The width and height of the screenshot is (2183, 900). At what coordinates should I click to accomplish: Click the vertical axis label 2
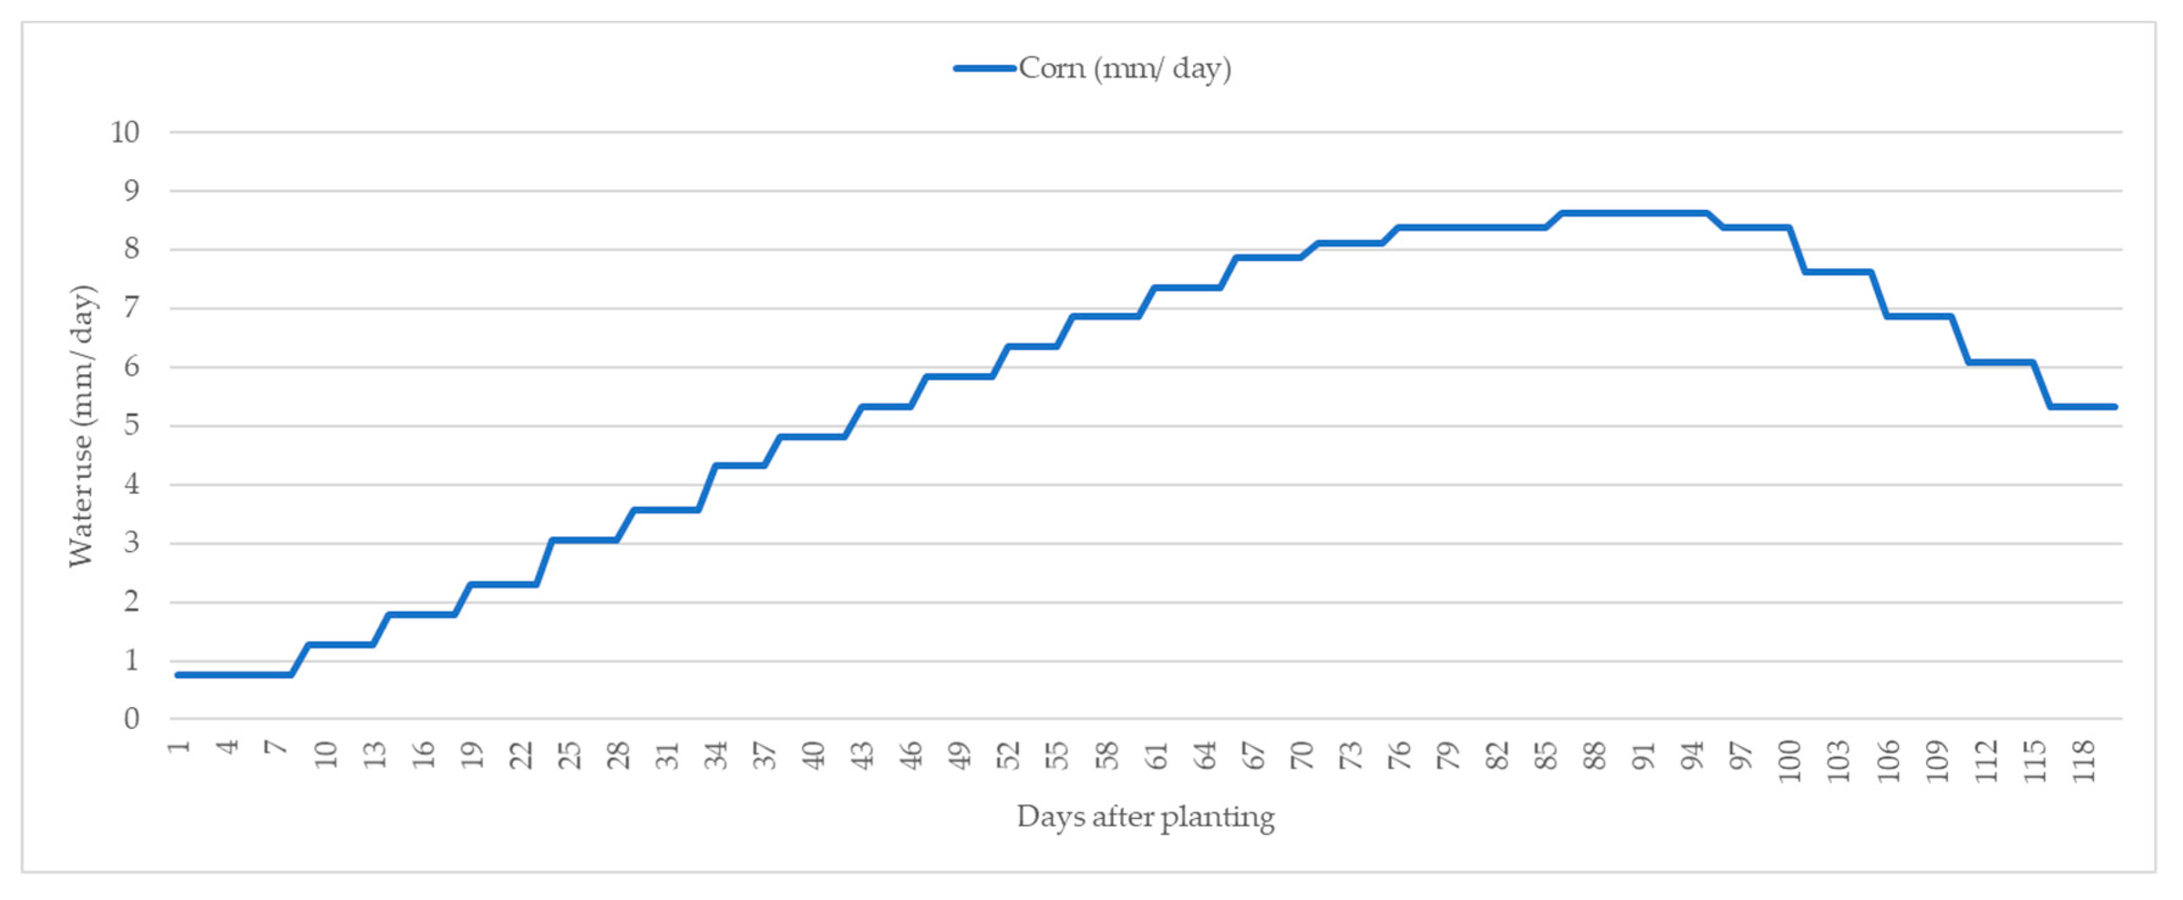(x=131, y=602)
